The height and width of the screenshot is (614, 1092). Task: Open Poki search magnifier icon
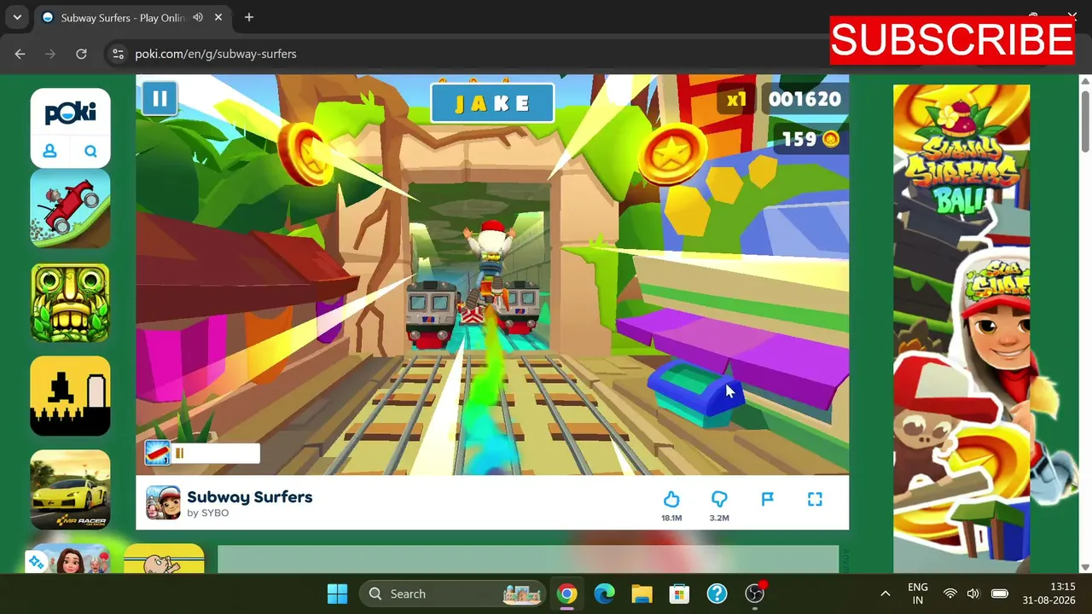pos(90,151)
